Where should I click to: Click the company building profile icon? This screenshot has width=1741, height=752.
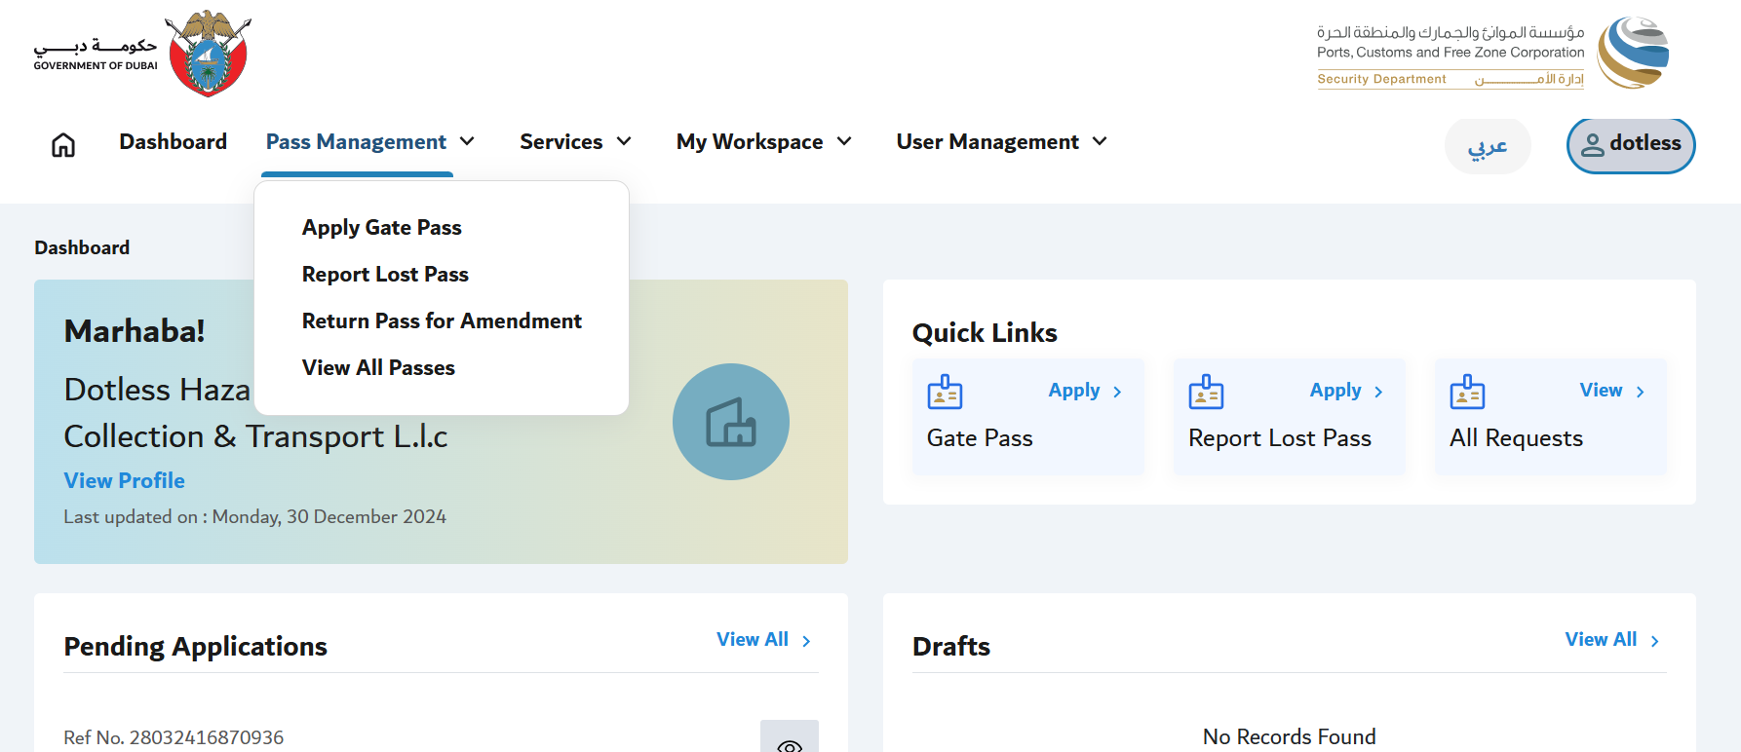click(730, 422)
